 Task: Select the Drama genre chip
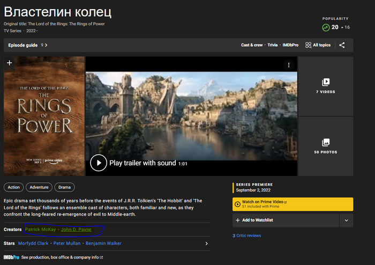[65, 187]
